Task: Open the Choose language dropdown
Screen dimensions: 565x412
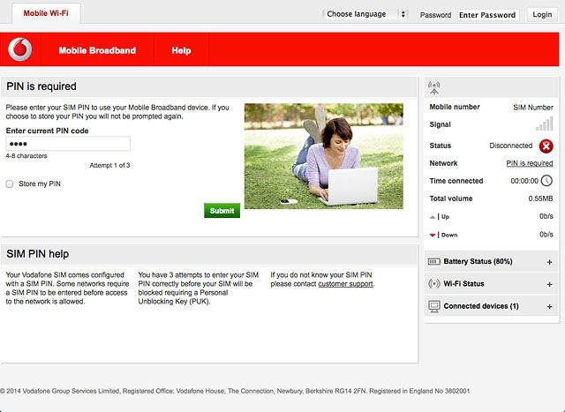Action: pos(365,14)
